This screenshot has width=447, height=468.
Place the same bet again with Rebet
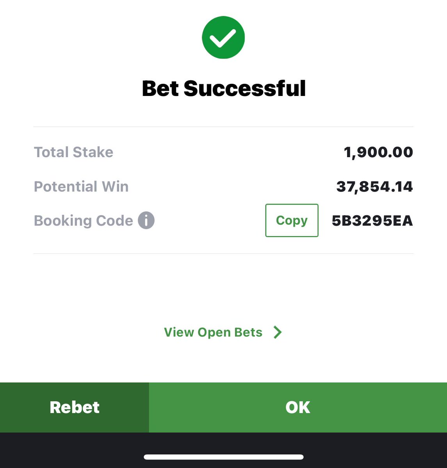click(x=75, y=407)
